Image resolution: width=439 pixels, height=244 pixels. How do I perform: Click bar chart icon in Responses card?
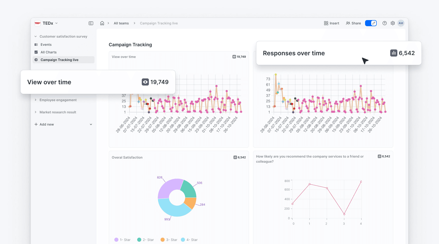click(394, 53)
